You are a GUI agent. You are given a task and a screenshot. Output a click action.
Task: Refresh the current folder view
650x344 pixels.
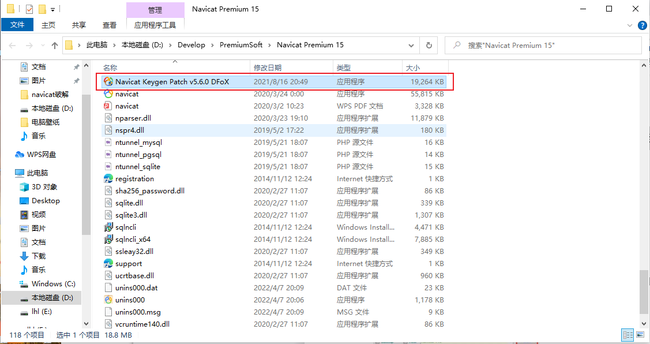(429, 45)
